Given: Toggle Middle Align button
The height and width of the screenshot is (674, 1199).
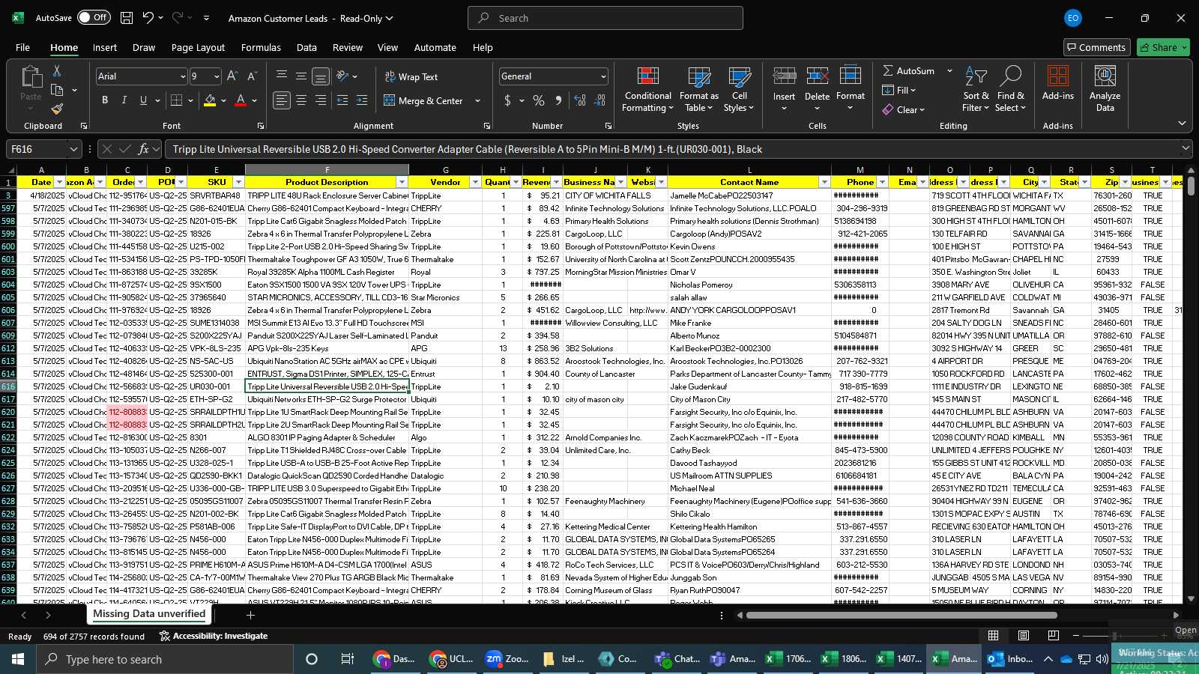Looking at the screenshot, I should (x=301, y=76).
